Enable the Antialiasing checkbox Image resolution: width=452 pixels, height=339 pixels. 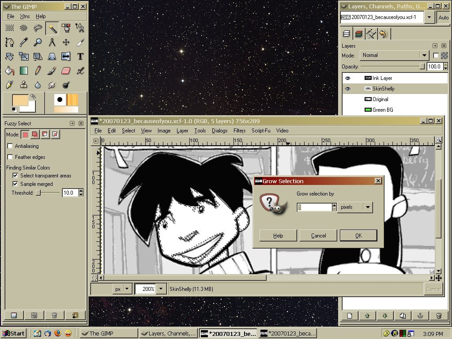tap(10, 146)
